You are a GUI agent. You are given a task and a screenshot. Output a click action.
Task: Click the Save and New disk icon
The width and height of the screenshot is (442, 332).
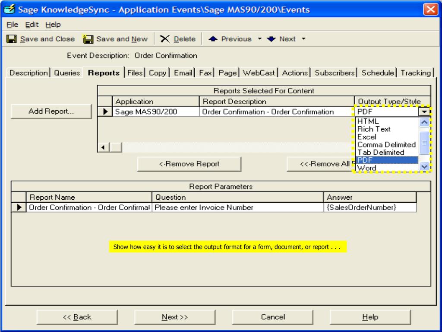coord(88,39)
